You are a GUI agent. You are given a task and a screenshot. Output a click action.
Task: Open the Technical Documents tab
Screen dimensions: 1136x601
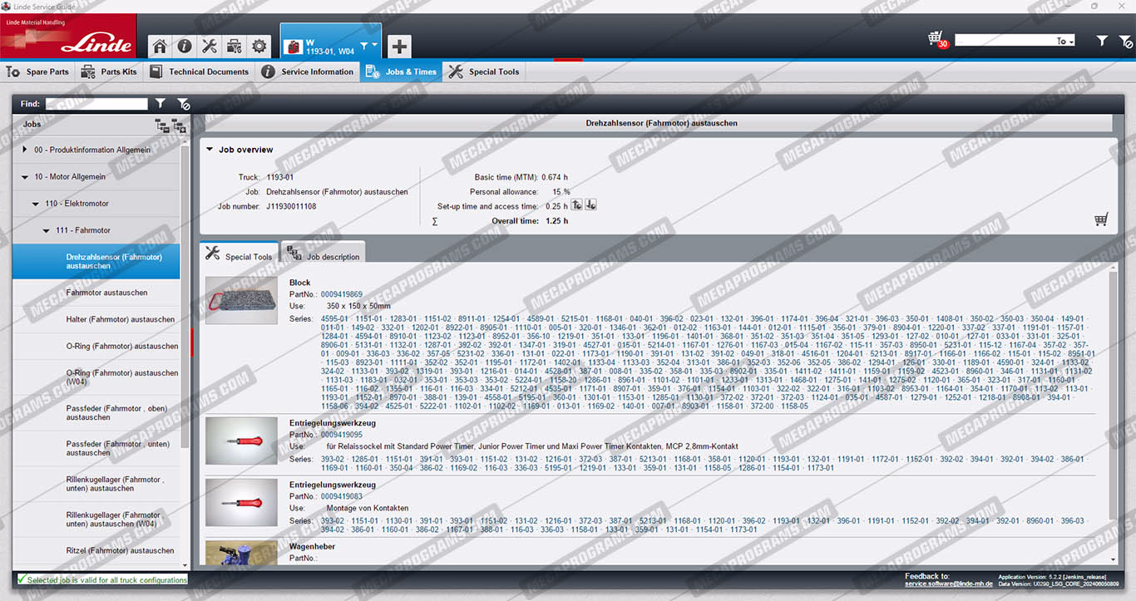(x=200, y=71)
